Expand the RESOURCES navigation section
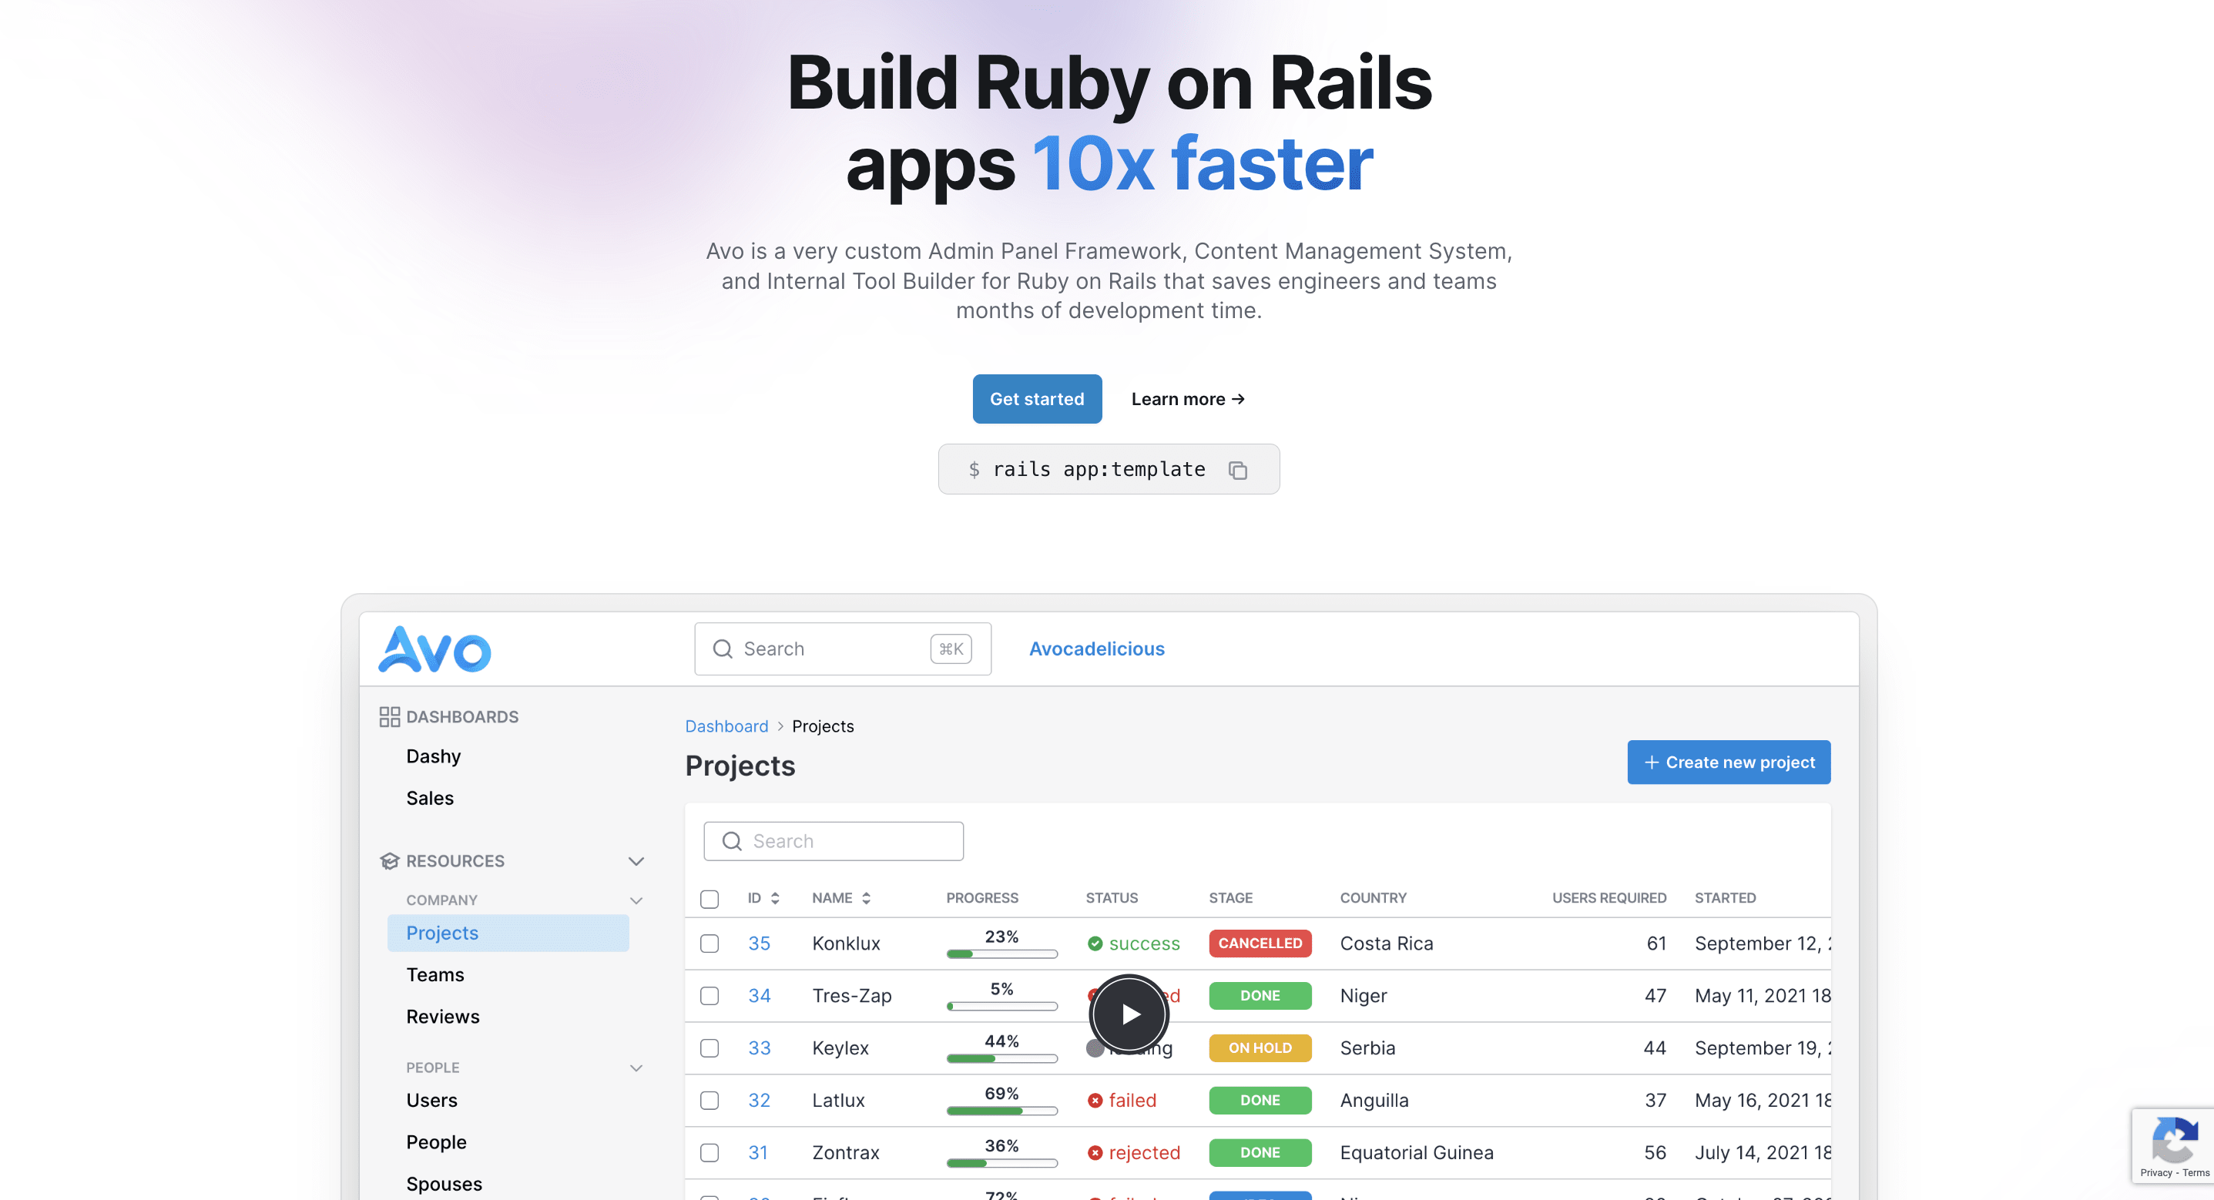 point(636,860)
